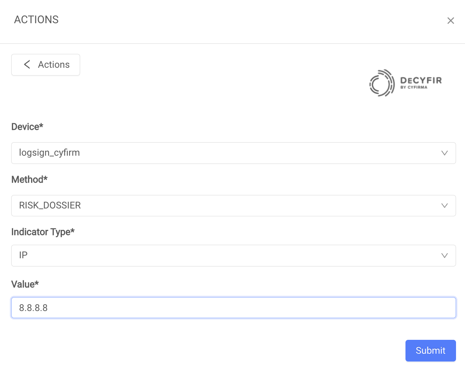Select the text 8.8.8.8 in Value field
This screenshot has height=378, width=465.
pyautogui.click(x=33, y=307)
